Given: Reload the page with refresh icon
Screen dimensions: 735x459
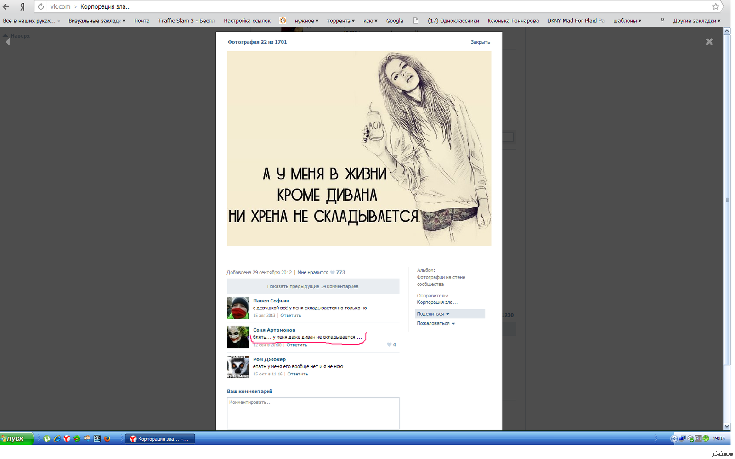Looking at the screenshot, I should [41, 6].
